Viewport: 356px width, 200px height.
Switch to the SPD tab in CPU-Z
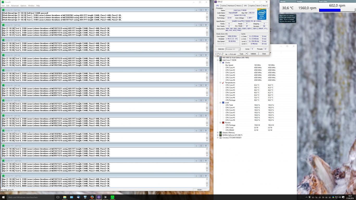[x=245, y=5]
